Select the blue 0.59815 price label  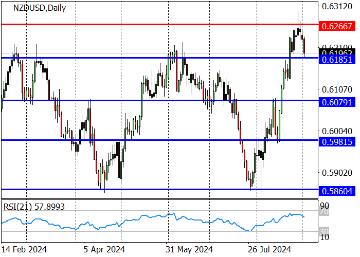click(x=337, y=142)
